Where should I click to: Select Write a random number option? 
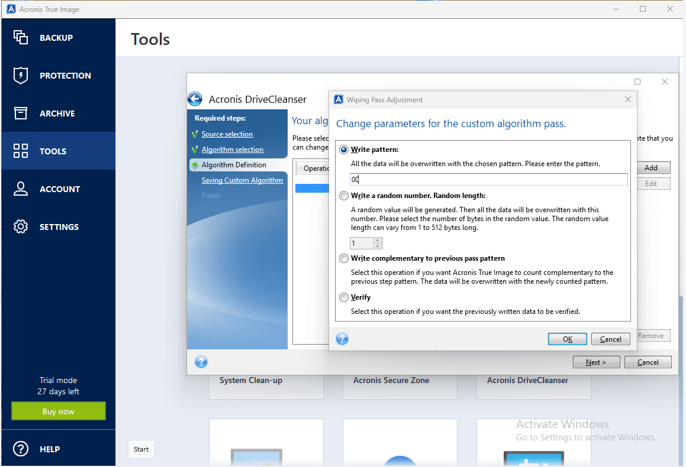(344, 196)
